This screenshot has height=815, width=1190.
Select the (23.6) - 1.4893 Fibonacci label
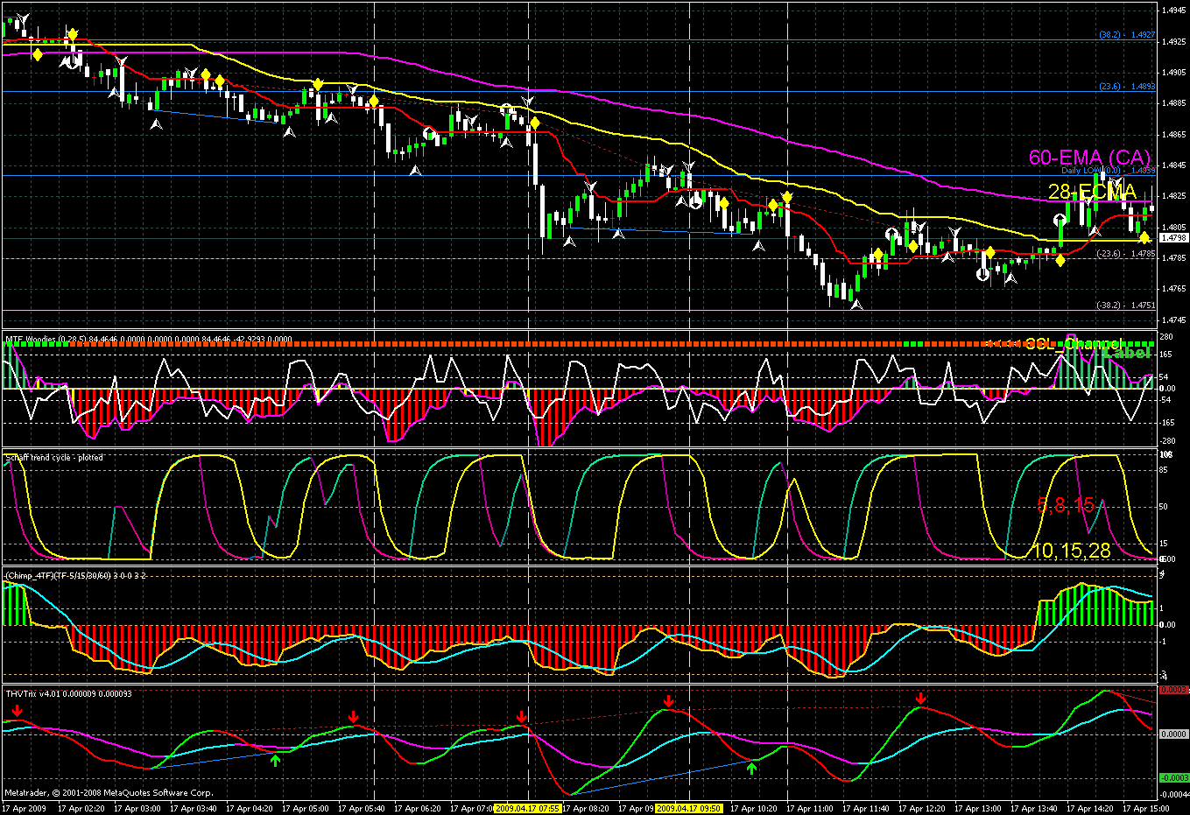[x=1127, y=87]
